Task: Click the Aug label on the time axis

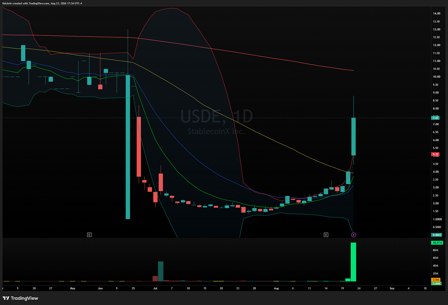Action: point(276,288)
